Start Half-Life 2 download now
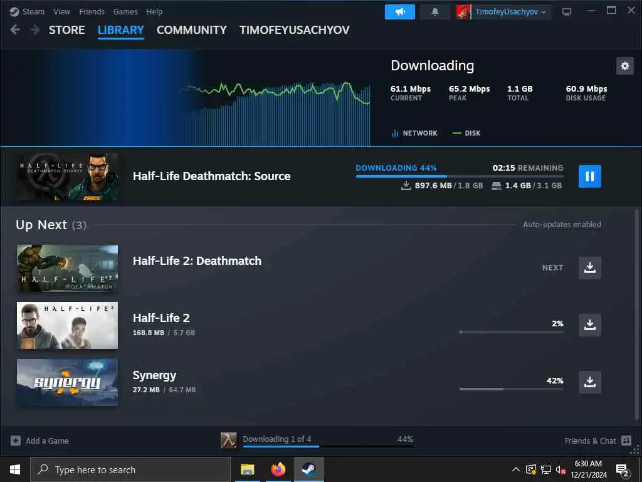The height and width of the screenshot is (482, 642). (589, 325)
